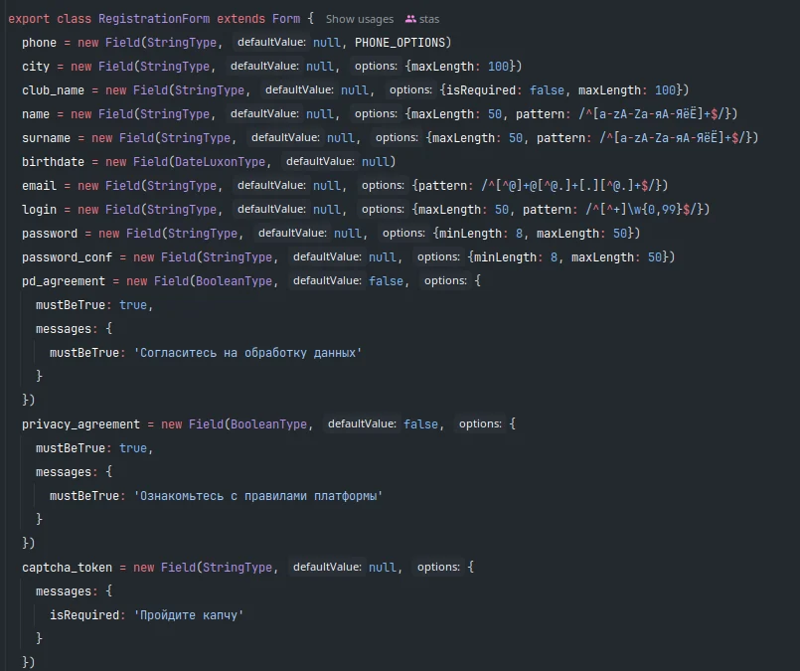Click the password_conf property name

click(x=67, y=257)
